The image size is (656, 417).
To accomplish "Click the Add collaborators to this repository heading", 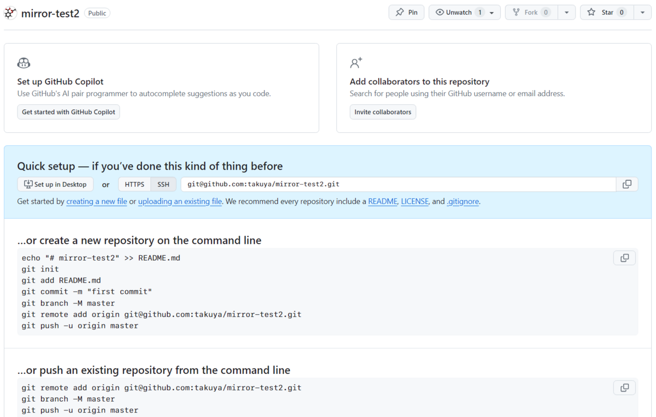I will pos(419,81).
